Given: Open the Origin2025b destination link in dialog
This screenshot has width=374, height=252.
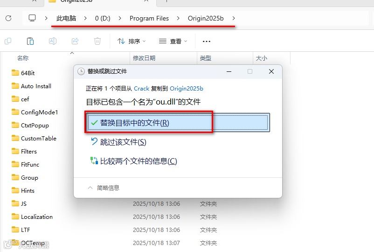Looking at the screenshot, I should (187, 89).
